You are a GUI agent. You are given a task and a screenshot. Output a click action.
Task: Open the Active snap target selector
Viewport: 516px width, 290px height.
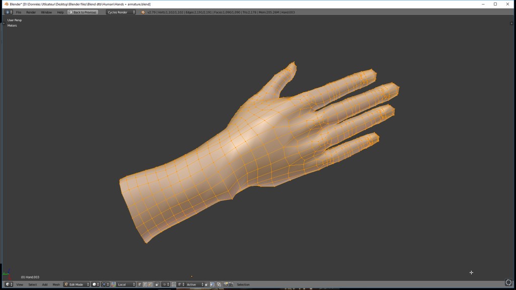(x=194, y=284)
